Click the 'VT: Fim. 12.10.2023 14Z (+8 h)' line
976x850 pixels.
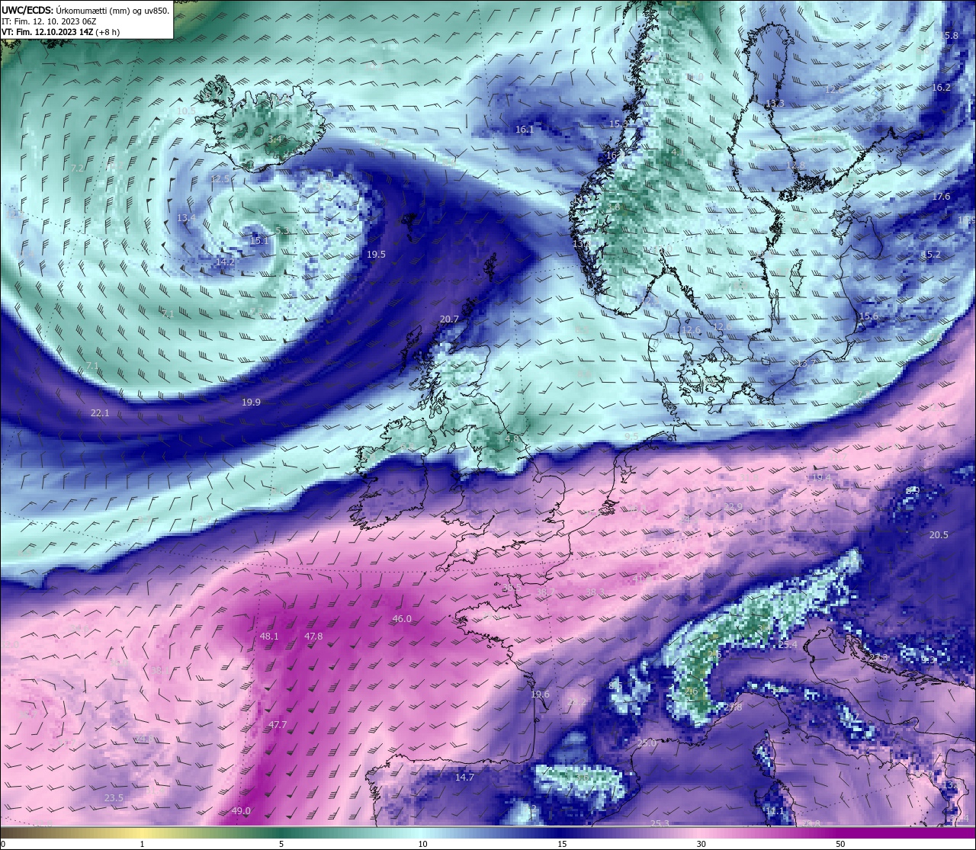coord(60,33)
